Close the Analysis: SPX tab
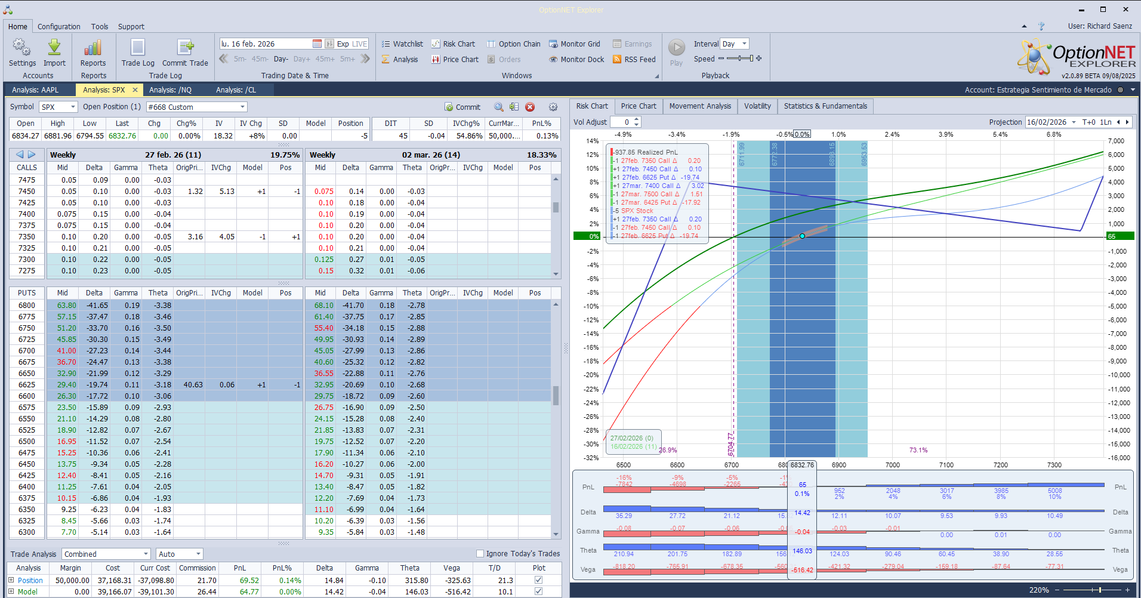The image size is (1141, 598). coord(135,90)
